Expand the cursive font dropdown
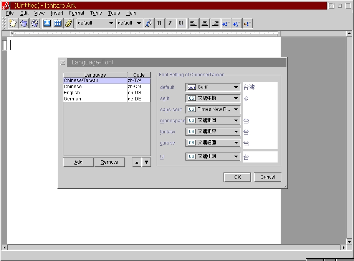The height and width of the screenshot is (261, 354). (x=213, y=143)
